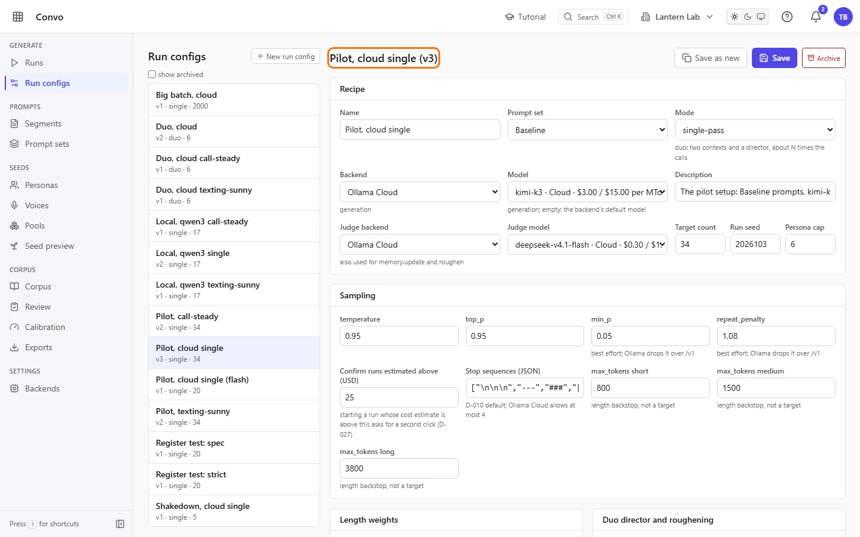Open the Mode dropdown

(755, 130)
